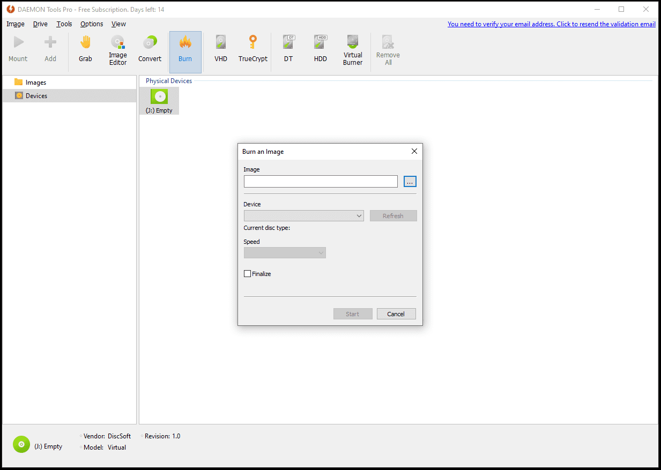Open the Image menu

16,24
